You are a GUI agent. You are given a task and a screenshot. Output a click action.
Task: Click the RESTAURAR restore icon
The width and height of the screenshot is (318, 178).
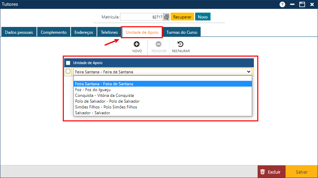(180, 44)
